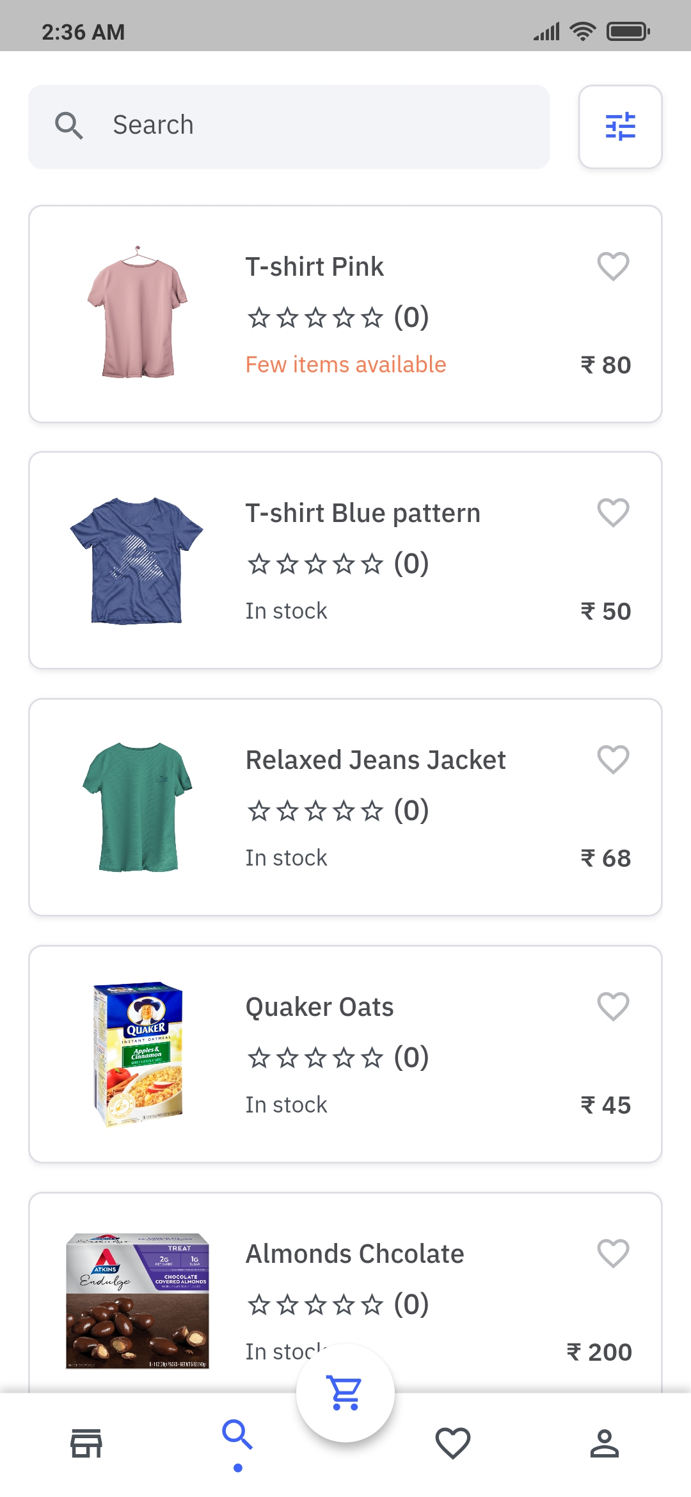Click the Almonds Chcolate product image
This screenshot has width=691, height=1497.
tap(138, 1301)
